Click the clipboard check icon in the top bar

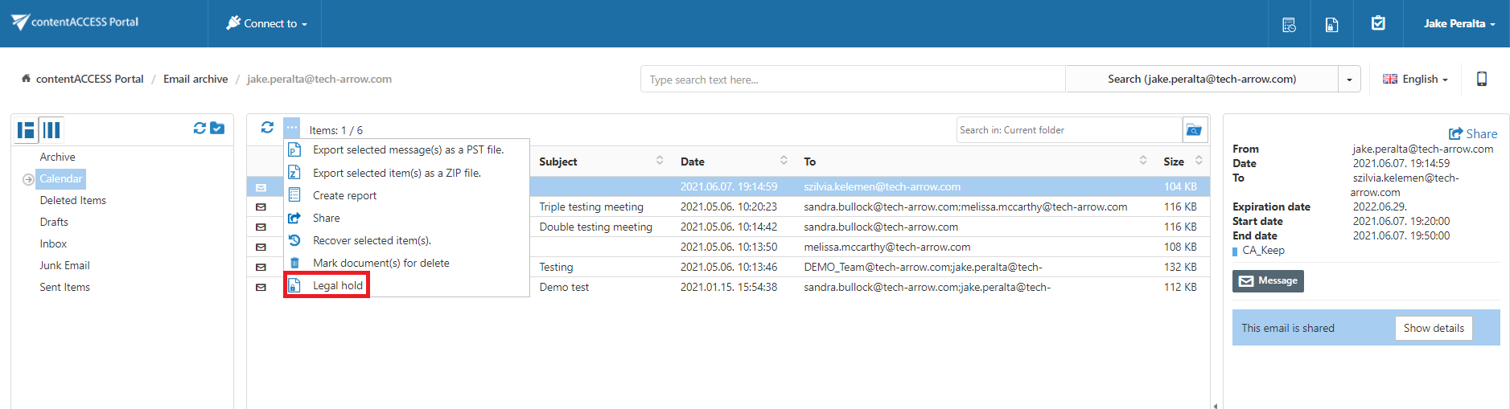click(1378, 23)
